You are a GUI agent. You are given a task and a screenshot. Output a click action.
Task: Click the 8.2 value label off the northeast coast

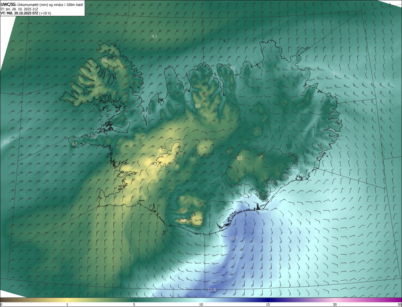tap(336, 73)
